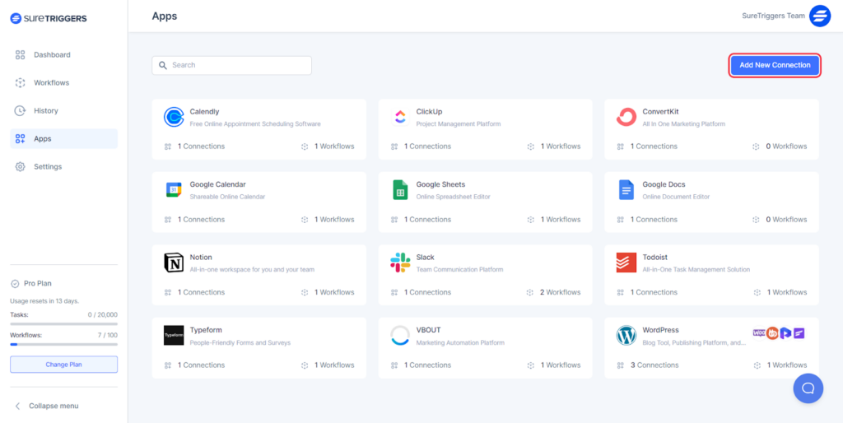Viewport: 843px width, 423px height.
Task: Navigate to History page
Action: [x=46, y=111]
